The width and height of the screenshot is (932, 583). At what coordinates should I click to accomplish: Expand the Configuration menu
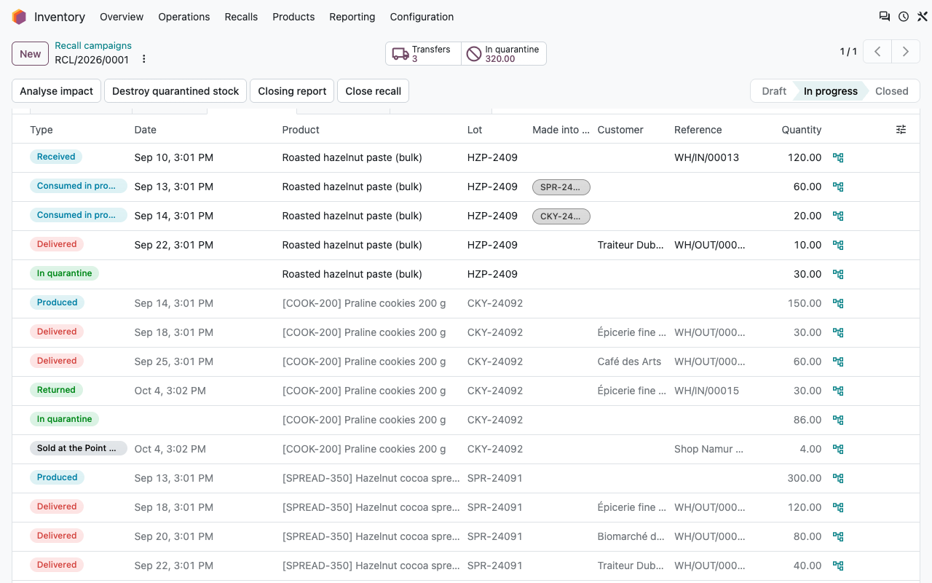pyautogui.click(x=422, y=17)
